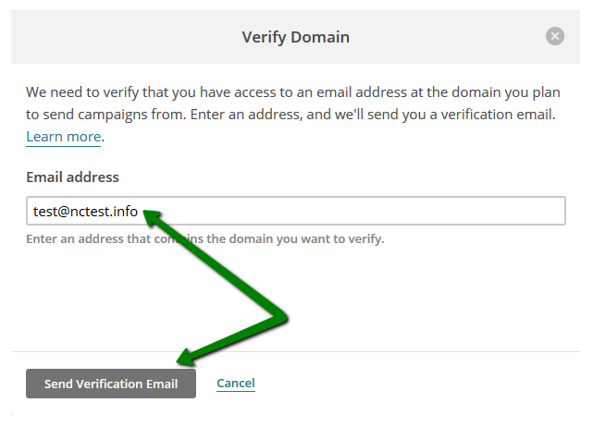Screen dimensions: 593x427
Task: Click the dark gray Send button
Action: [x=111, y=384]
